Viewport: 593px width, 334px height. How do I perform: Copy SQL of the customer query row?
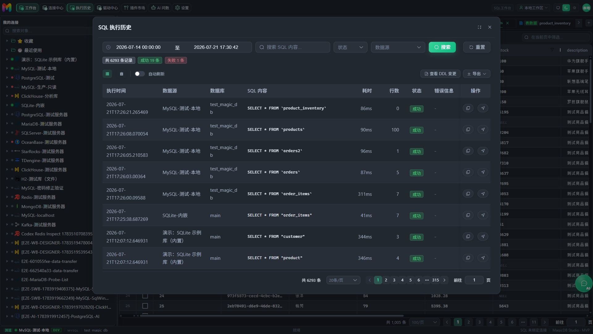[x=468, y=237]
